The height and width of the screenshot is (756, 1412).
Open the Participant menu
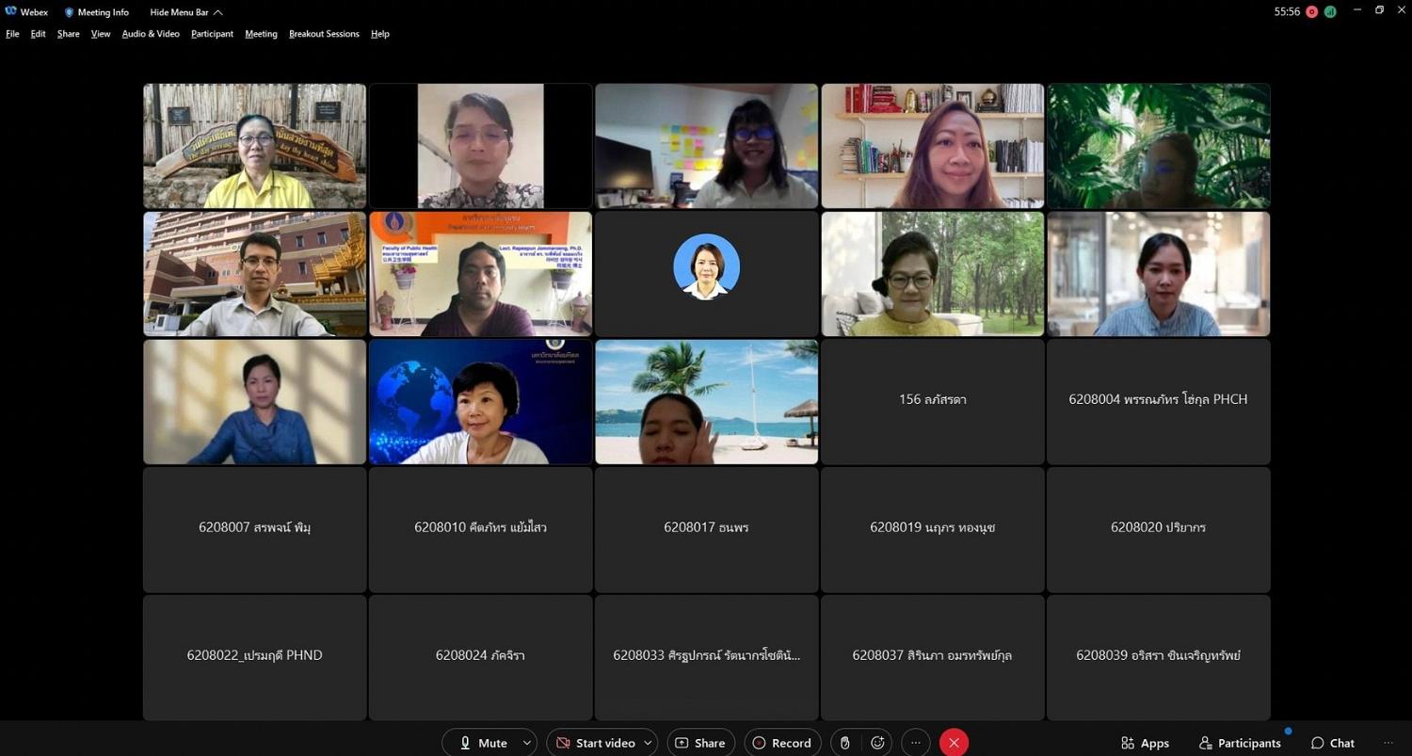(x=212, y=34)
